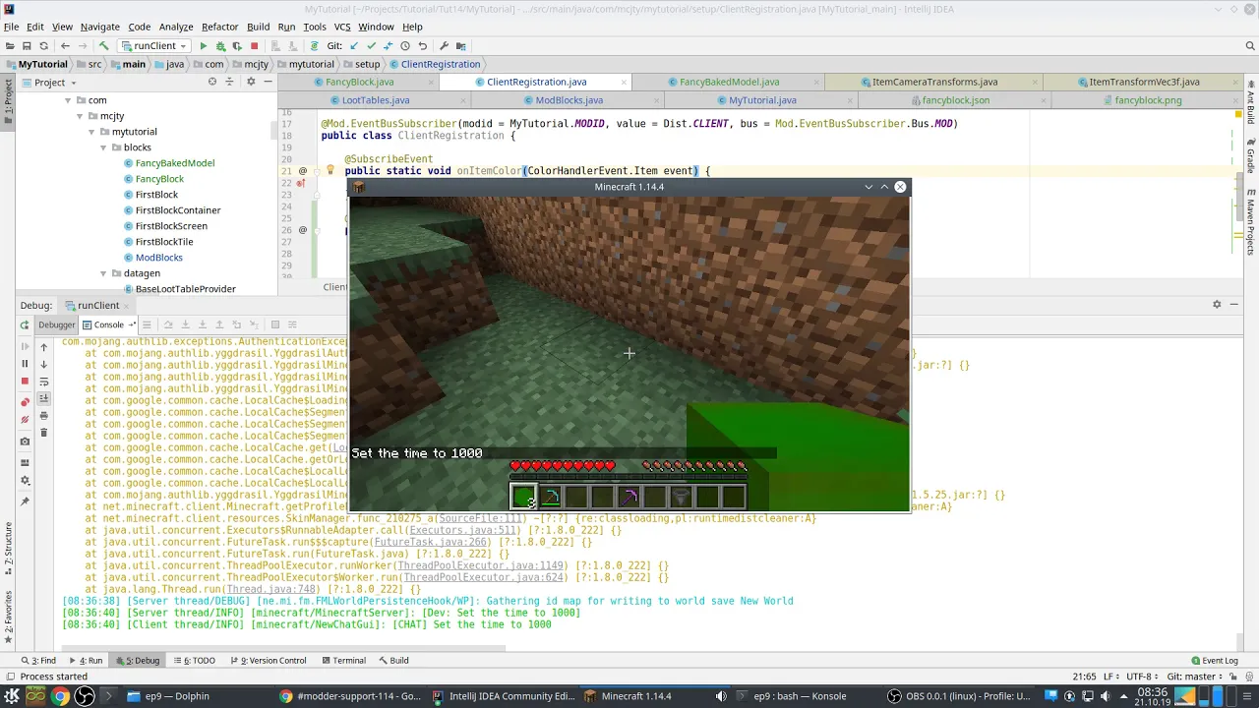Switch to the Debugger tab
The width and height of the screenshot is (1259, 708).
point(56,324)
